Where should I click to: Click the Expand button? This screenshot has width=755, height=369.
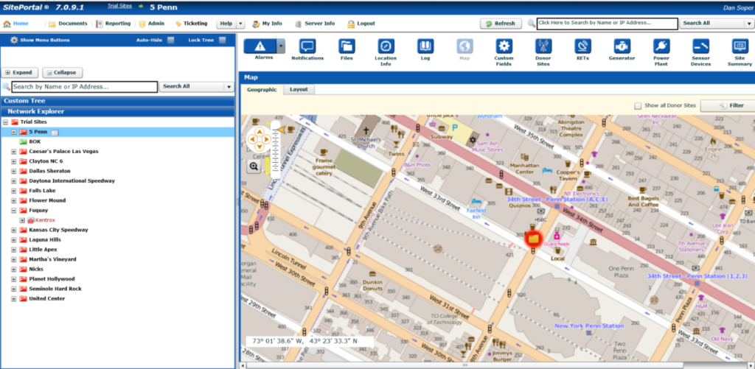point(19,73)
